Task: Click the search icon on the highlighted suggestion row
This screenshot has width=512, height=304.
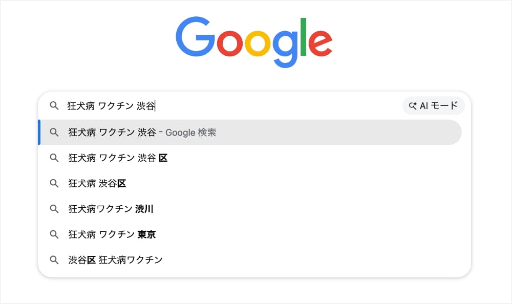Action: [54, 132]
